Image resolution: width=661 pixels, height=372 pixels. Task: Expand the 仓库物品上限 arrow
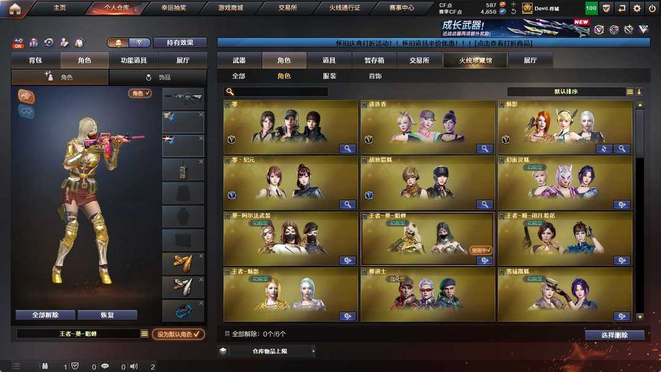point(313,351)
